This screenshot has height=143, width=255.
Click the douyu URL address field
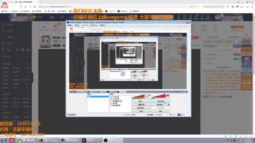coord(114,7)
